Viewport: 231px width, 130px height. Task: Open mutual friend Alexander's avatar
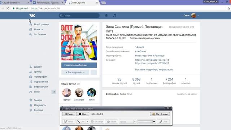pyautogui.click(x=79, y=93)
